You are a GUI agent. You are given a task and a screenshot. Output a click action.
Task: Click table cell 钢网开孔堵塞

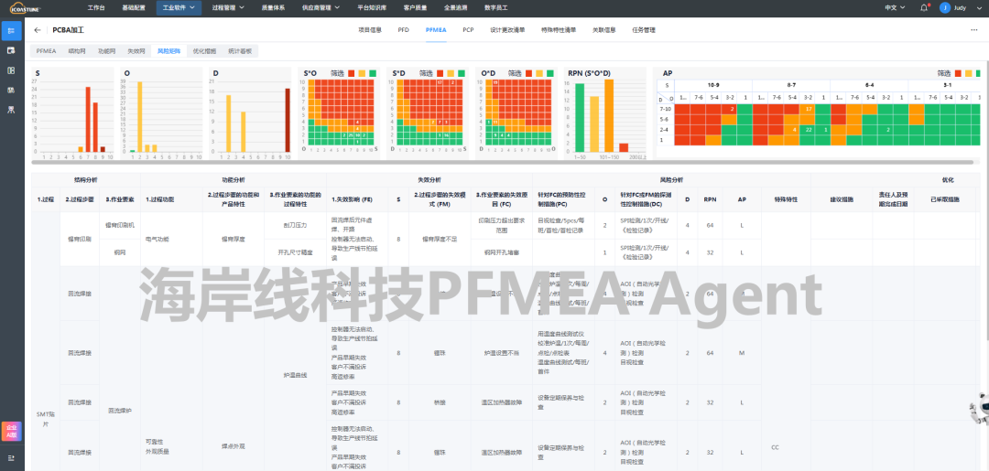pyautogui.click(x=502, y=252)
